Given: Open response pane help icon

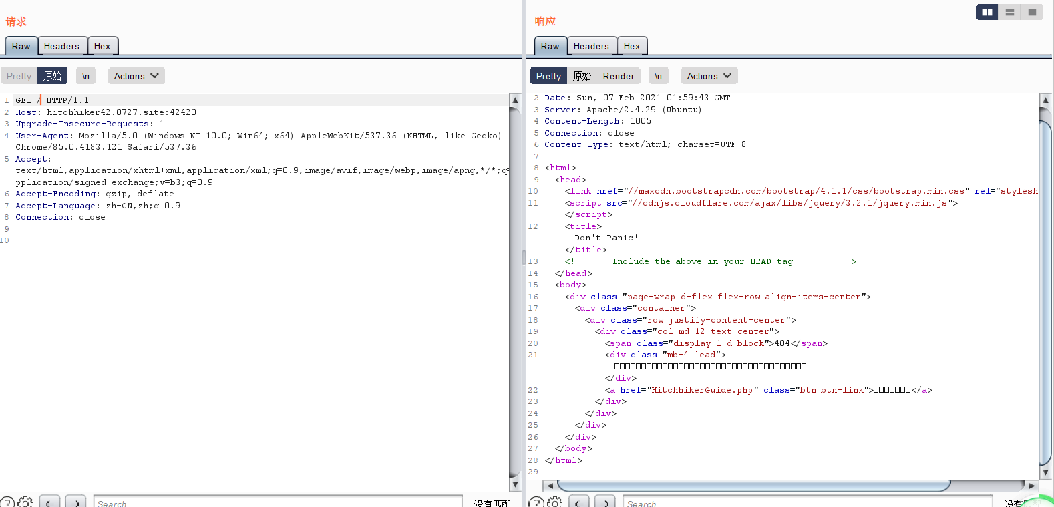Looking at the screenshot, I should tap(536, 502).
